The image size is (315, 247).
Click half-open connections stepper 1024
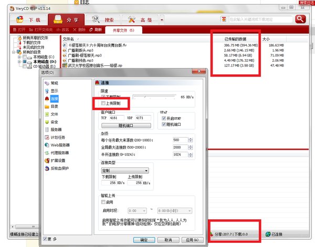[190, 155]
